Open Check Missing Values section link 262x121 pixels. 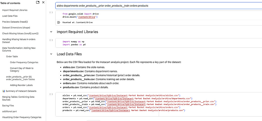20,33
